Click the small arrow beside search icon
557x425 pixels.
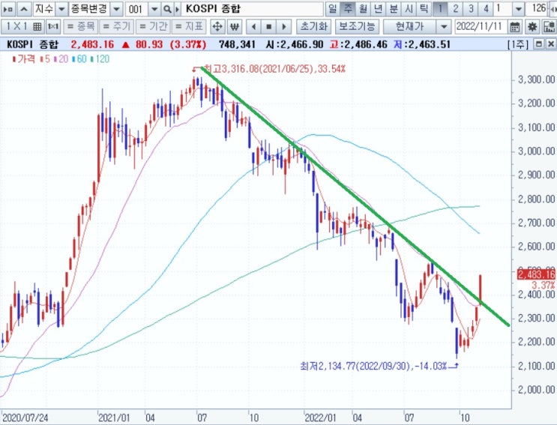(177, 9)
